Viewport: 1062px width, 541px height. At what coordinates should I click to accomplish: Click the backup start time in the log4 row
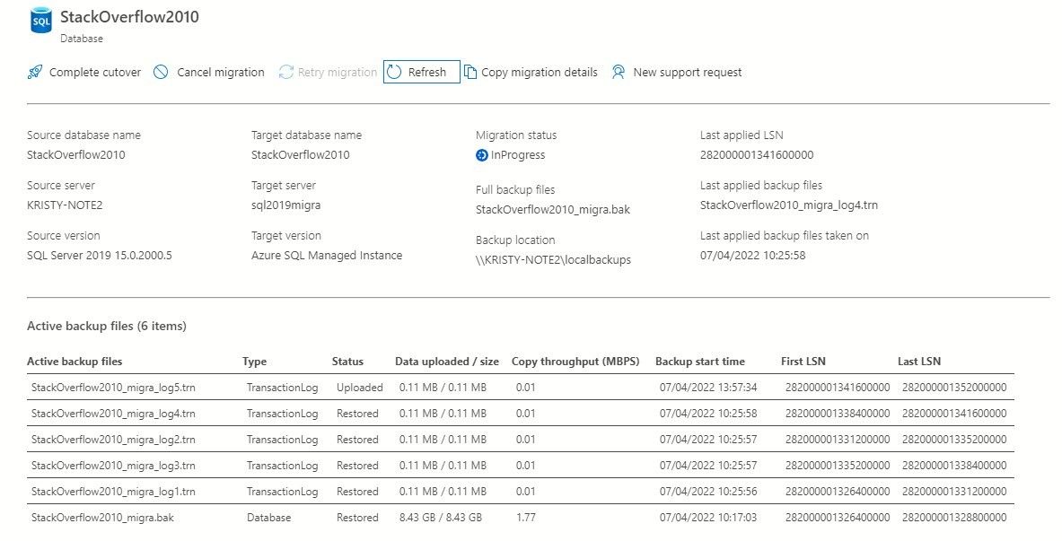708,413
